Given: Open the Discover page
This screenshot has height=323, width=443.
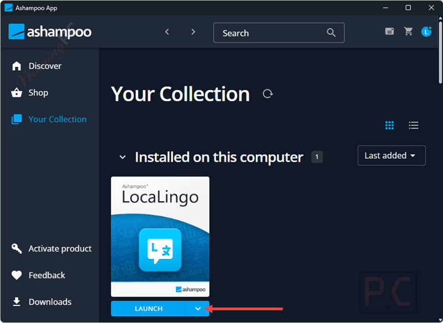Looking at the screenshot, I should tap(37, 66).
